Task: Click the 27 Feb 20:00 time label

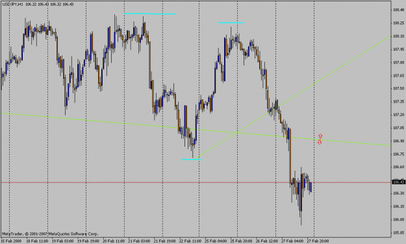Action: (x=318, y=241)
